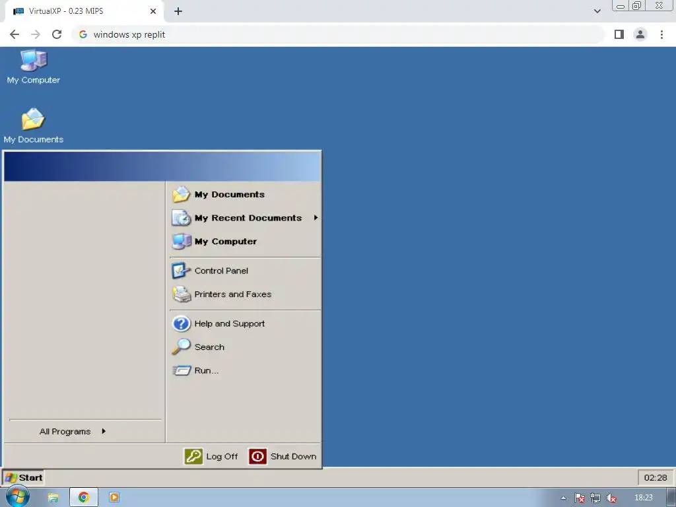The height and width of the screenshot is (507, 676).
Task: Click the My Documents folder icon in menu
Action: (181, 195)
